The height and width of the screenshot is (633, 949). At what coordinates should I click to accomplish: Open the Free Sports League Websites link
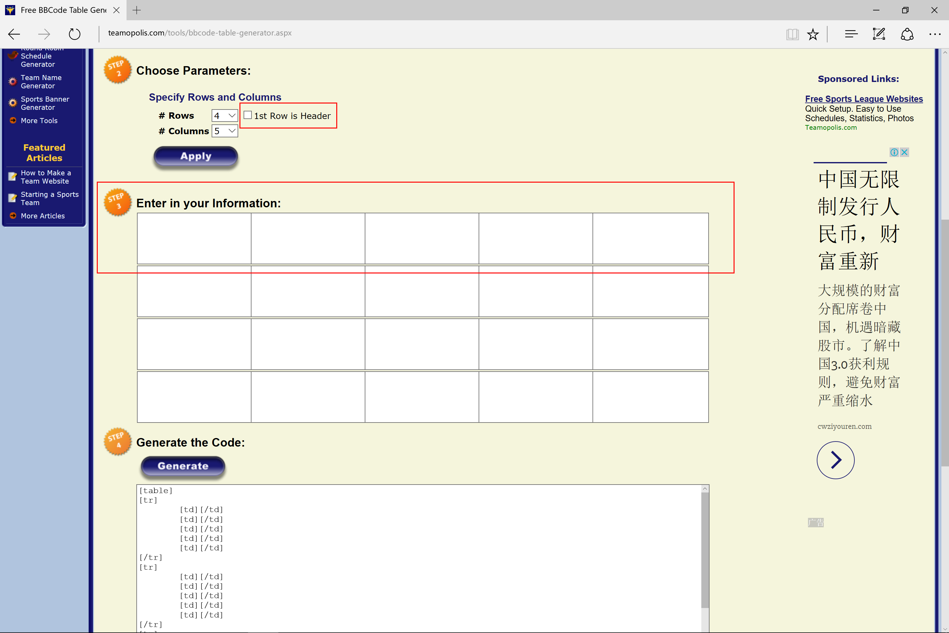tap(864, 99)
